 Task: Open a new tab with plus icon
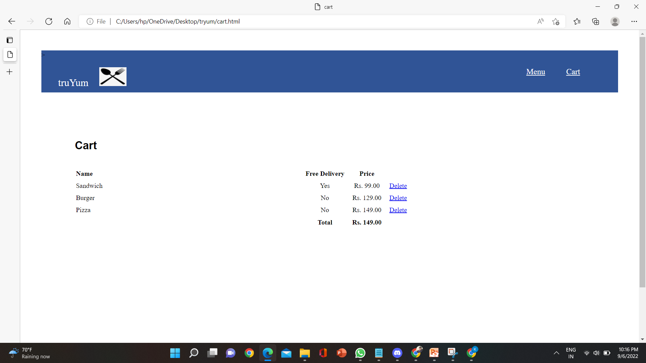(x=10, y=72)
